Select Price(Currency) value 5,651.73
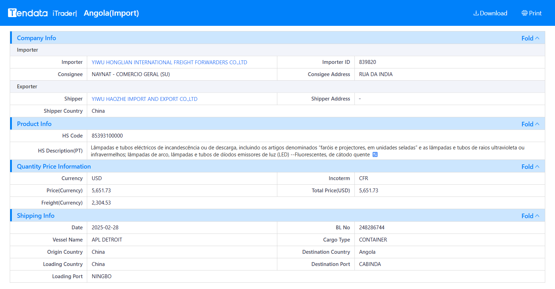 (x=101, y=191)
